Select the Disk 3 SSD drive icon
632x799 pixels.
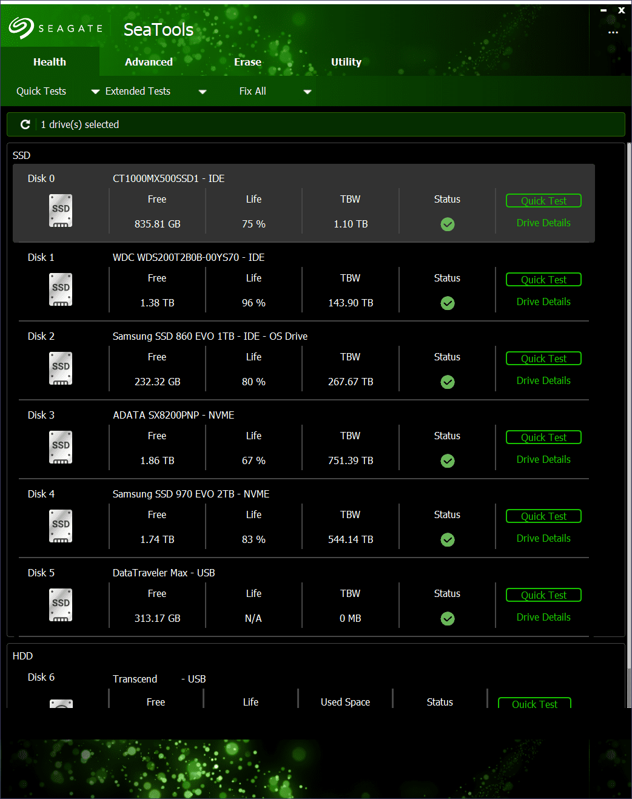click(x=61, y=447)
